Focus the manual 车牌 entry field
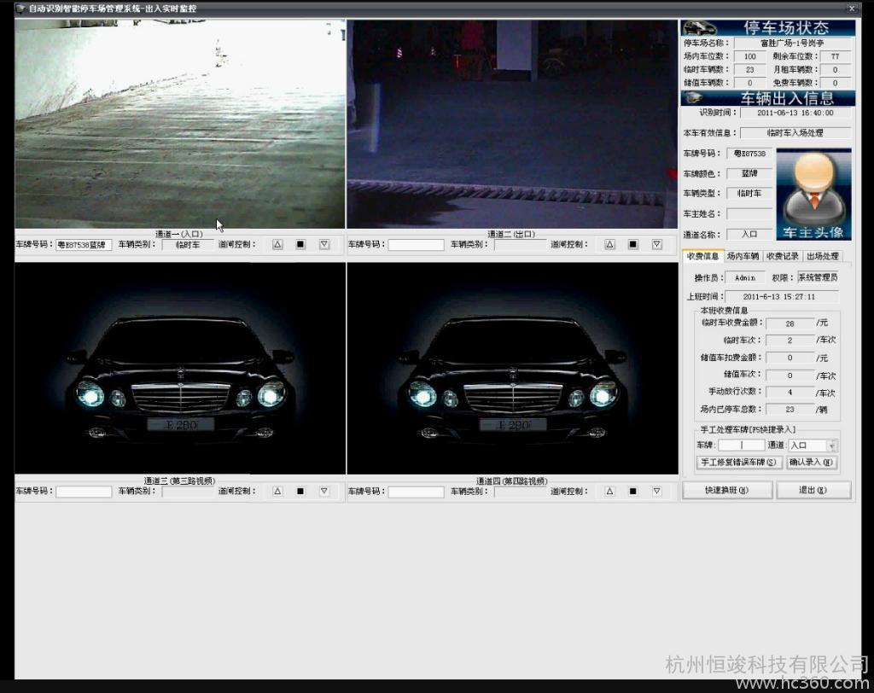874x693 pixels. (x=741, y=445)
